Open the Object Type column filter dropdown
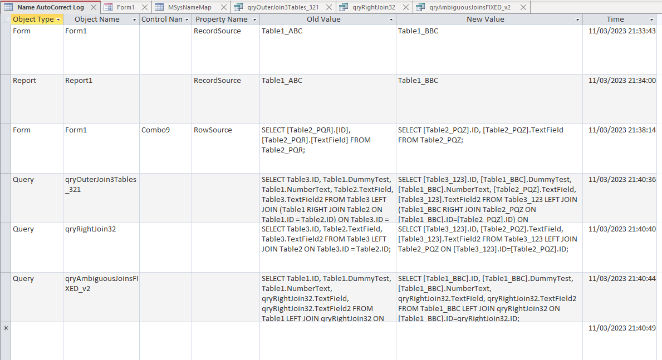Screen dimensions: 662x360 coord(58,20)
